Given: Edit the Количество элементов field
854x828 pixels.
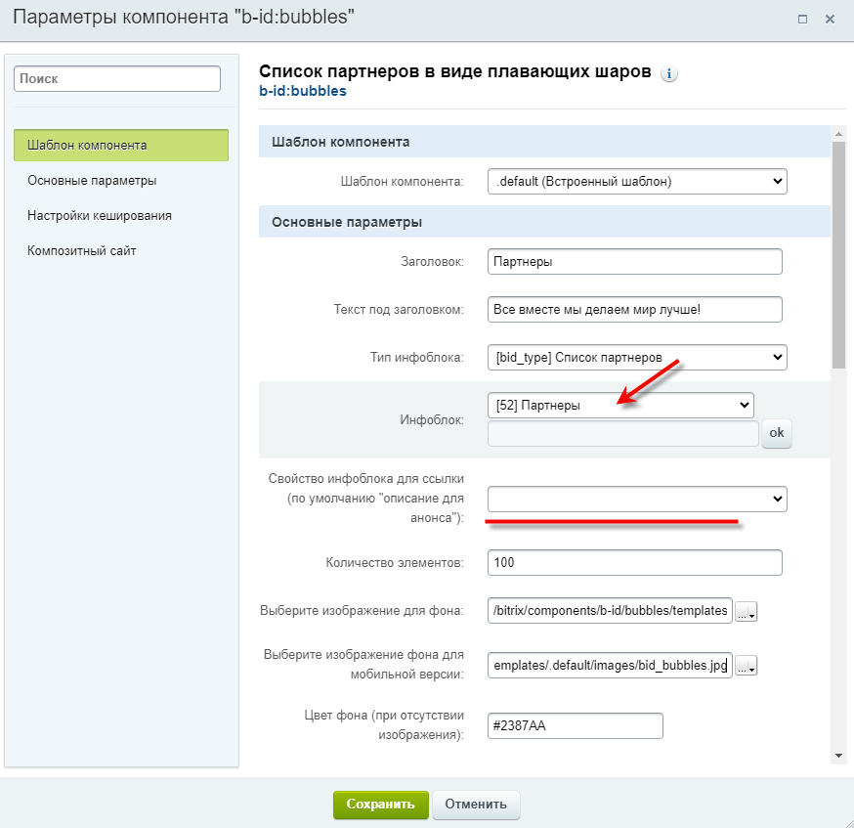Looking at the screenshot, I should (635, 563).
